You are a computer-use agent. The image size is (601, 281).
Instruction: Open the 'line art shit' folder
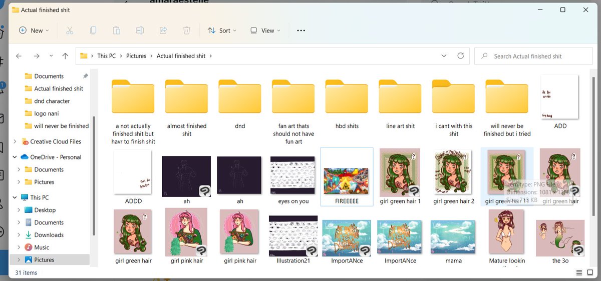point(400,96)
